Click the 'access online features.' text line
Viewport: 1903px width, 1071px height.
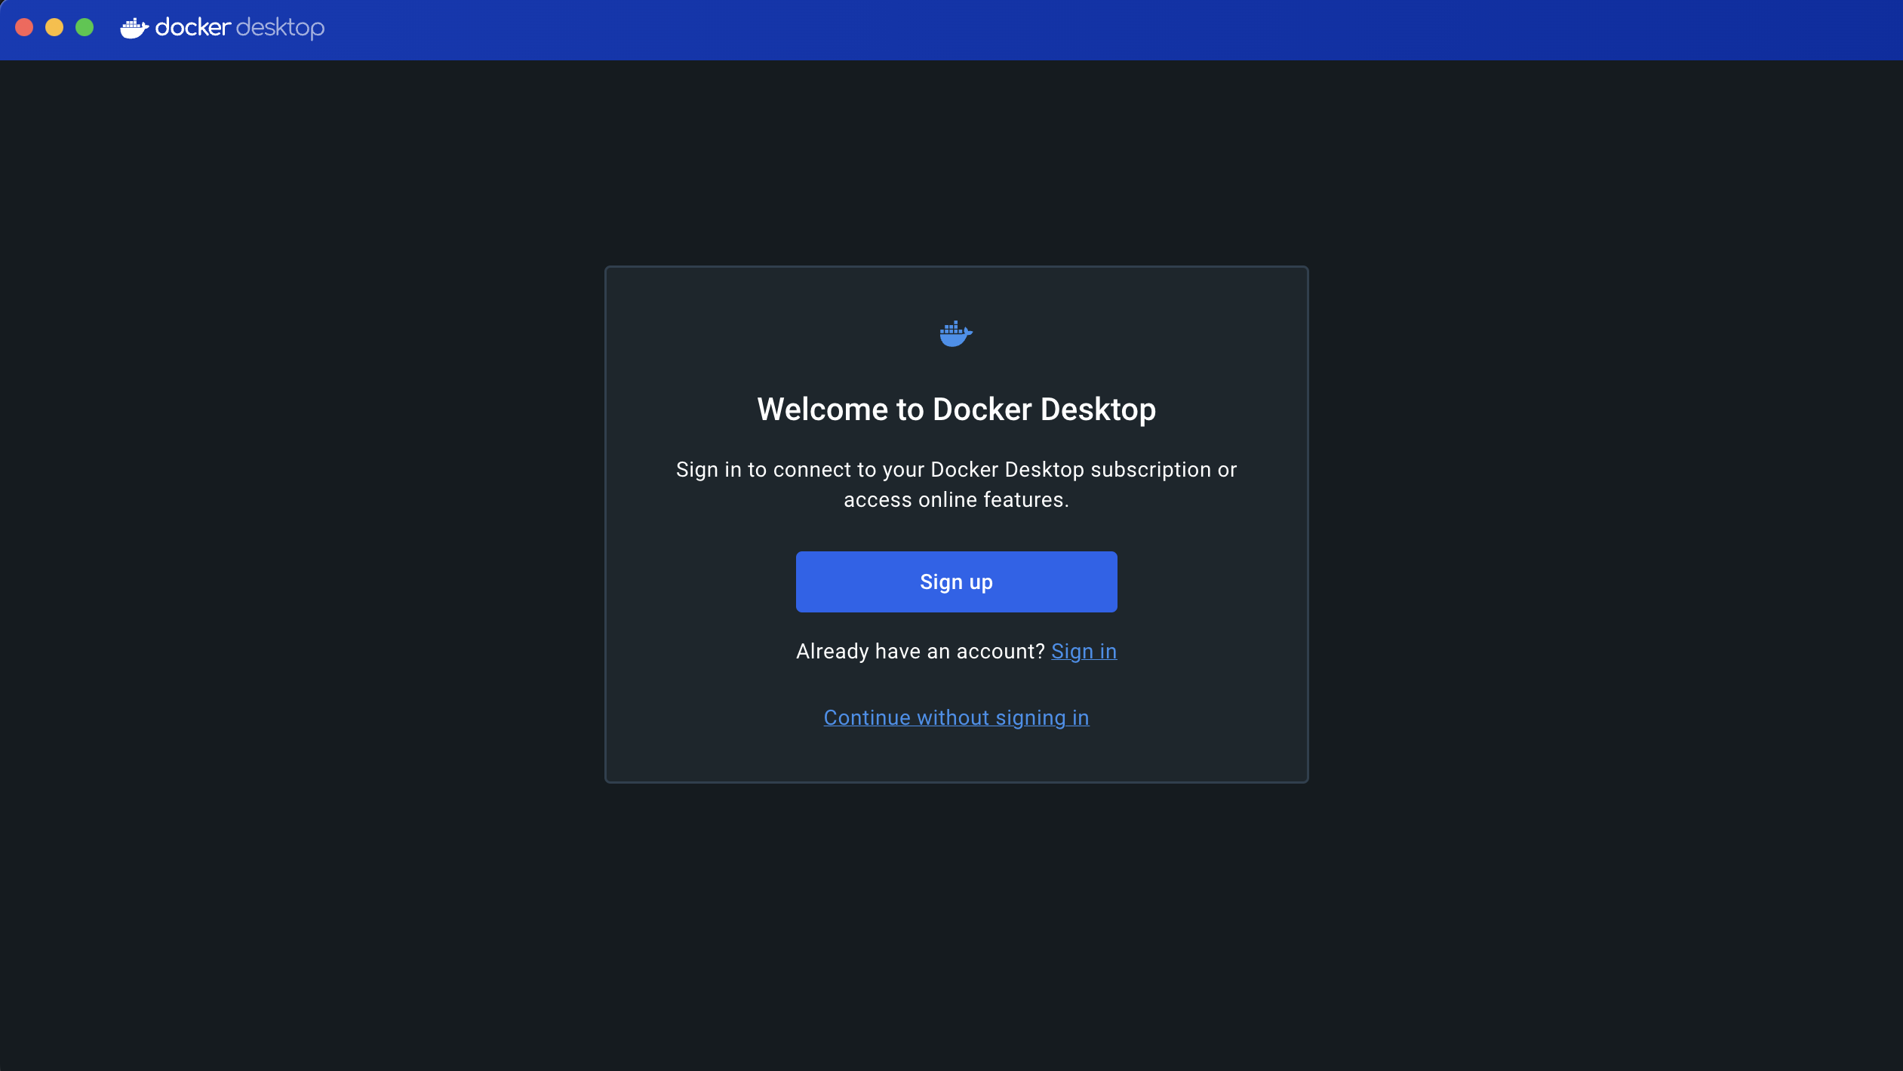click(956, 499)
